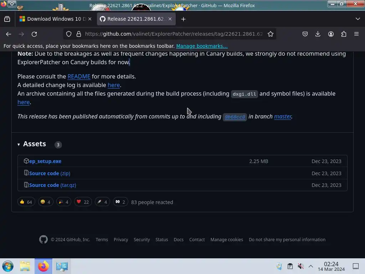This screenshot has width=365, height=274.
Task: Open the master branch link
Action: coord(283,116)
